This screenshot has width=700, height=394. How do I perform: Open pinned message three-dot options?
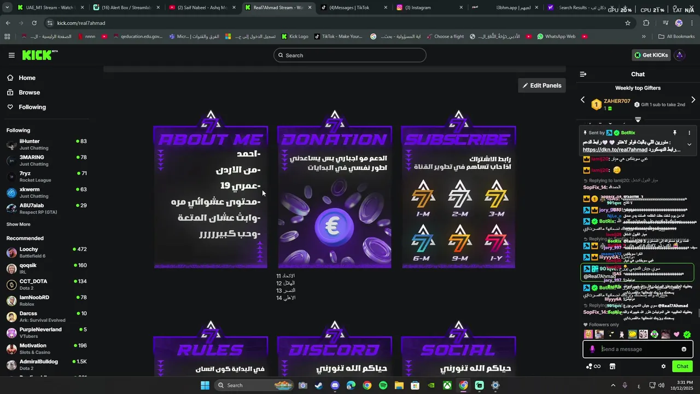coord(689,133)
